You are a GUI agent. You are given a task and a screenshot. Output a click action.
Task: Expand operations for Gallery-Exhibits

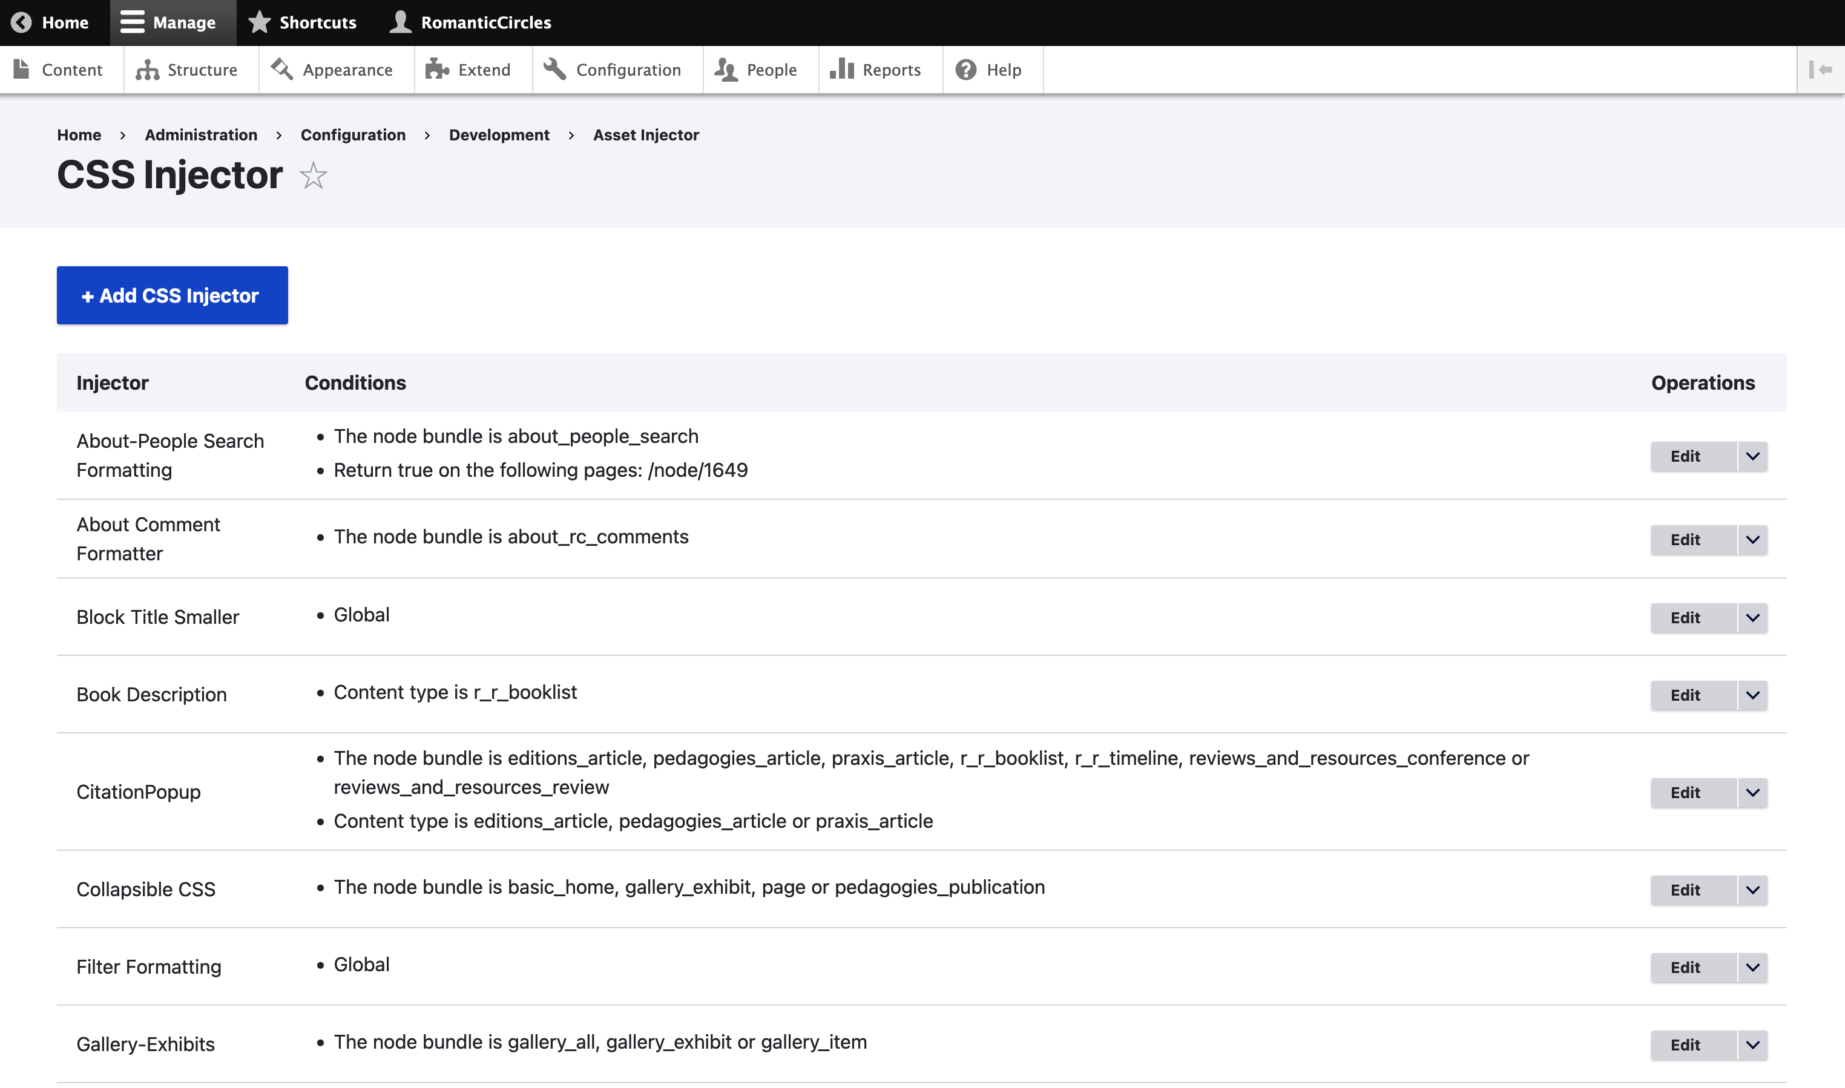coord(1752,1046)
